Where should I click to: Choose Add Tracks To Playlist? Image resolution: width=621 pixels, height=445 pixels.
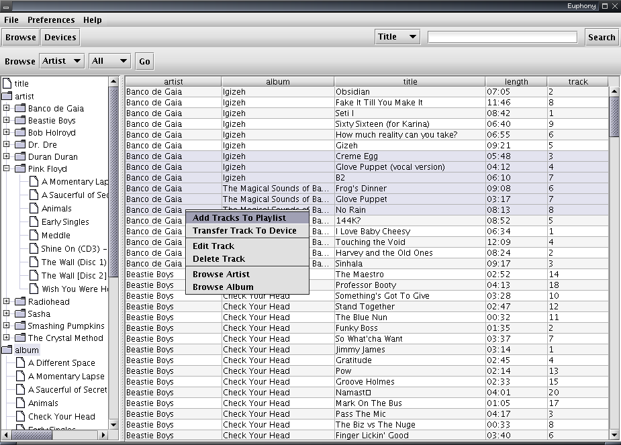[x=247, y=217]
